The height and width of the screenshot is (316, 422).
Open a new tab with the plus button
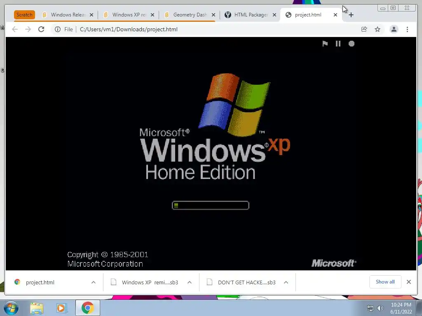pyautogui.click(x=351, y=15)
